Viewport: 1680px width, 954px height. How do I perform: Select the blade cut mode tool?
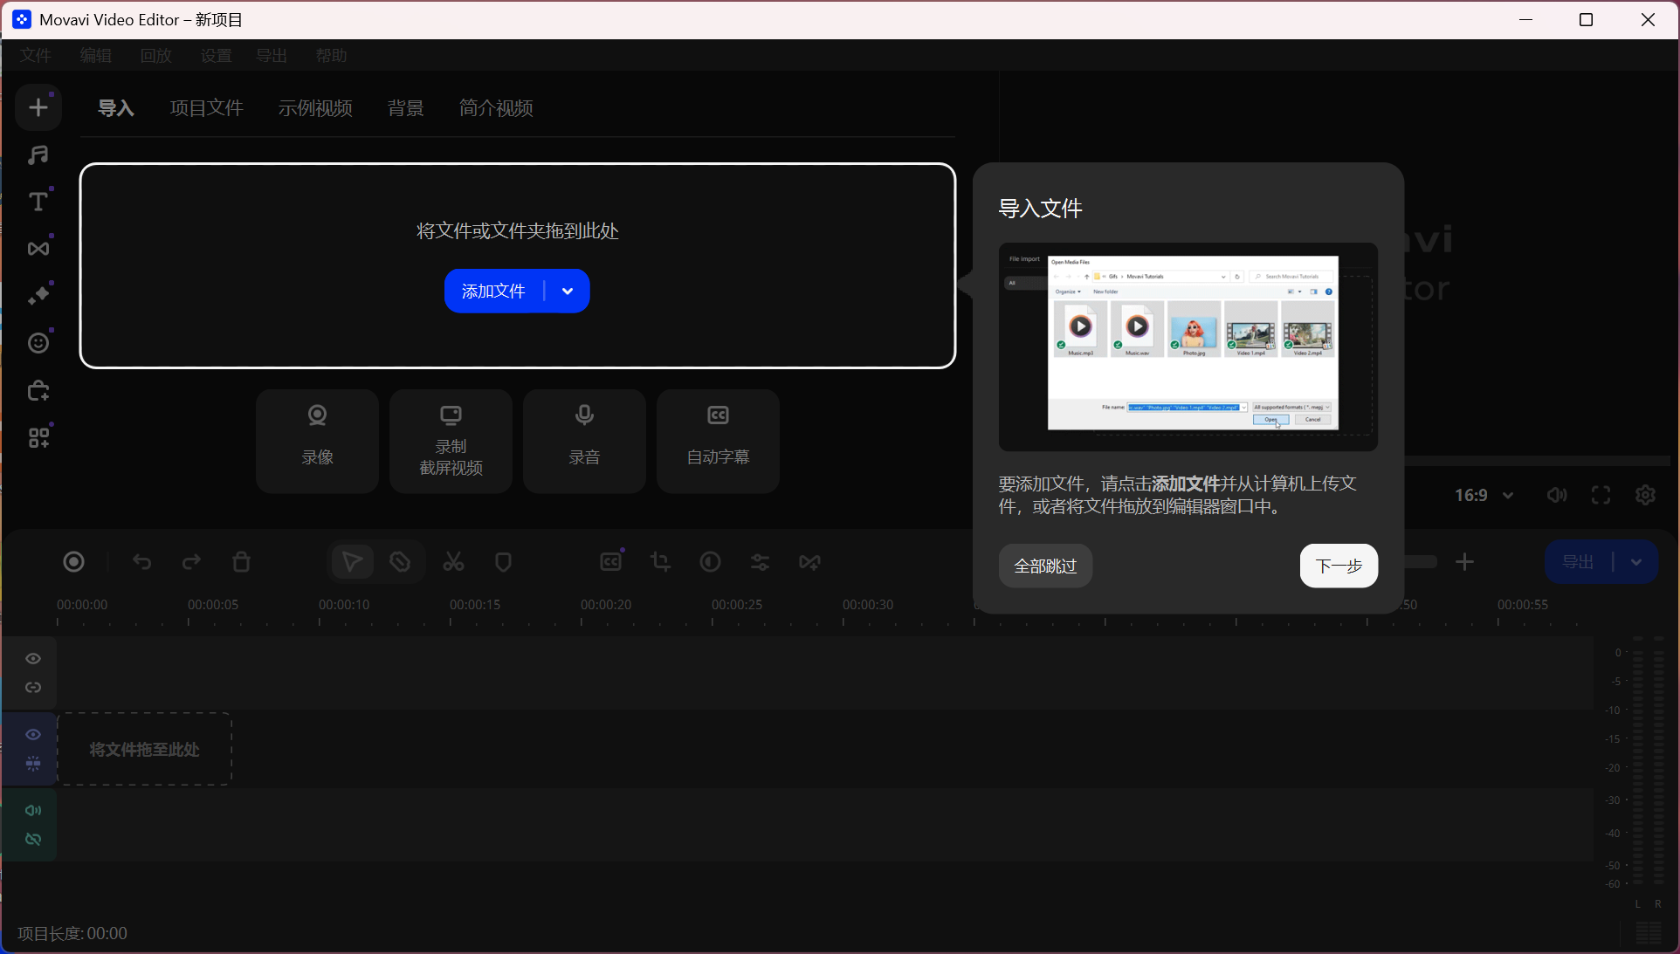point(400,562)
